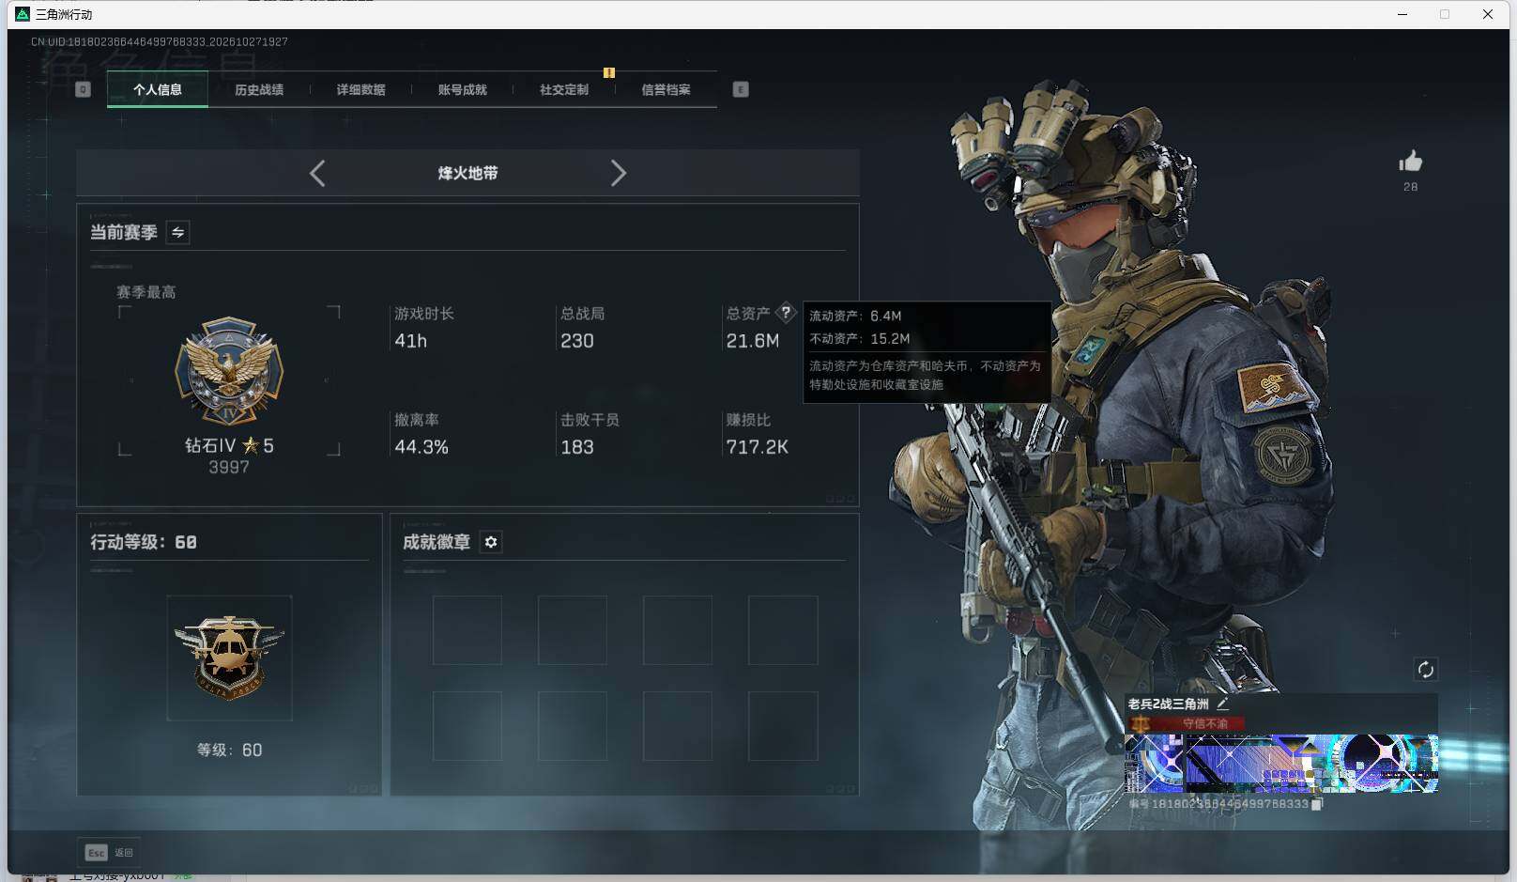Click the 赚损比 717.2K value
1517x882 pixels.
coord(757,447)
